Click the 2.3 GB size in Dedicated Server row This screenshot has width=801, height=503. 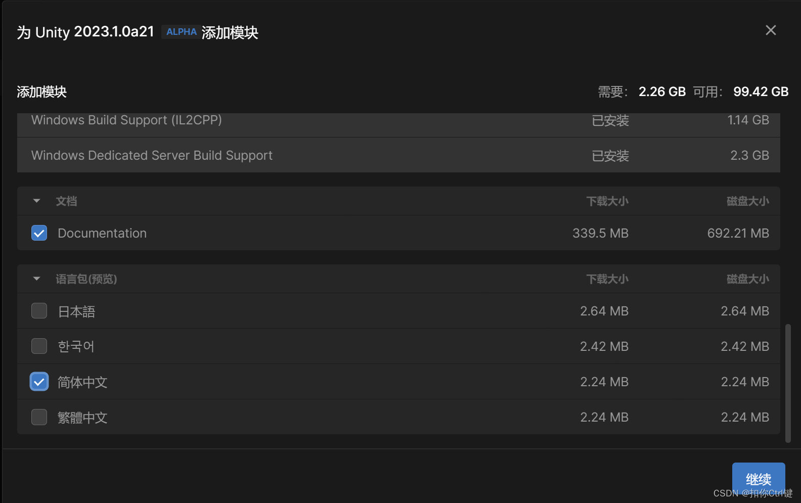[x=749, y=155]
